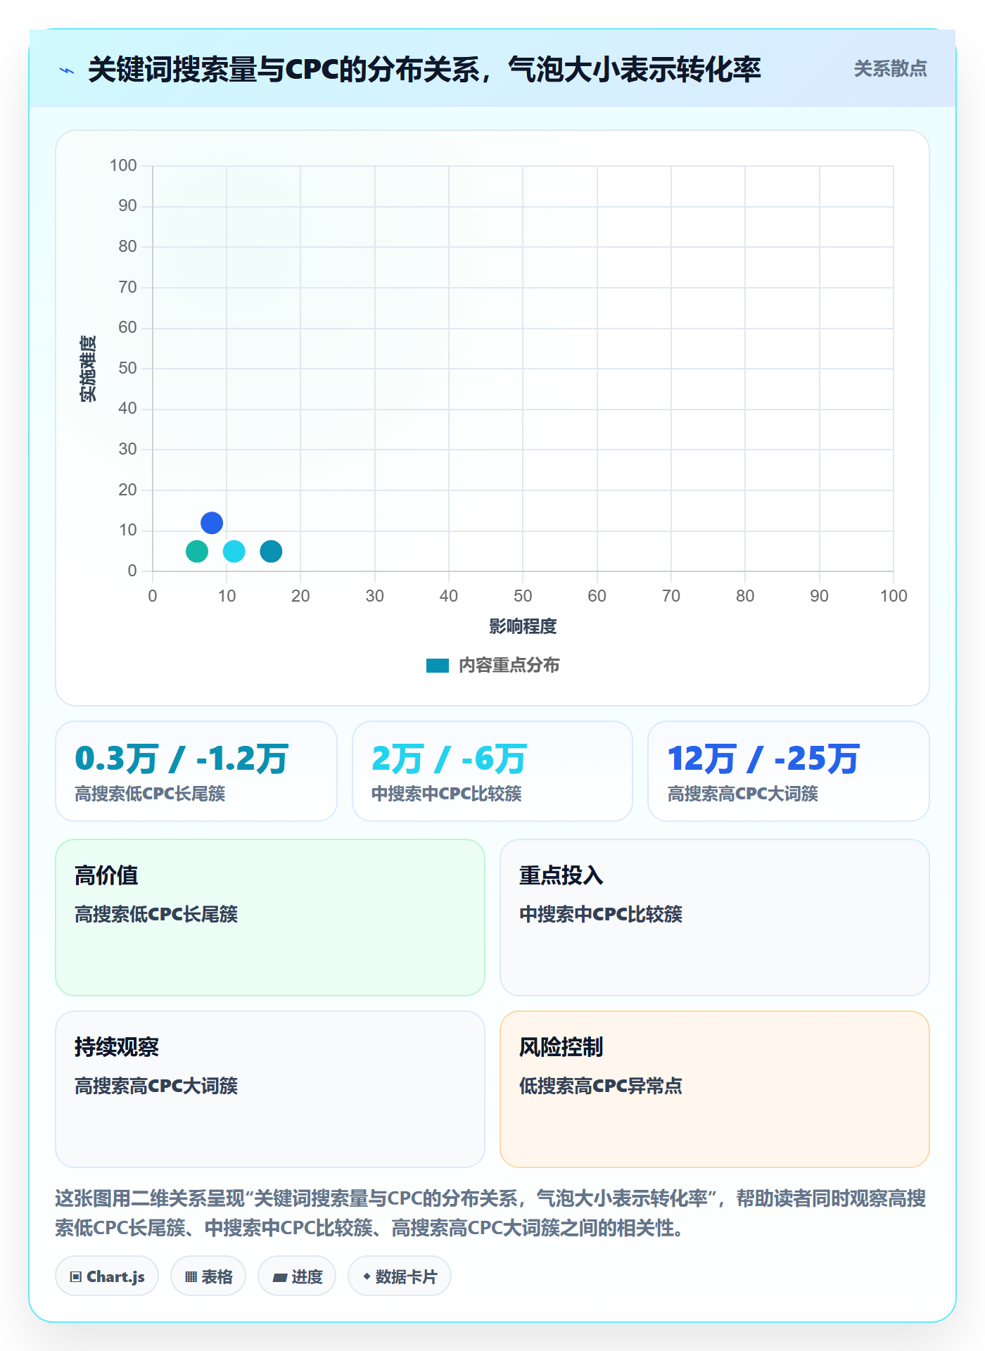Select the light cyan bubble on chart

pos(234,551)
